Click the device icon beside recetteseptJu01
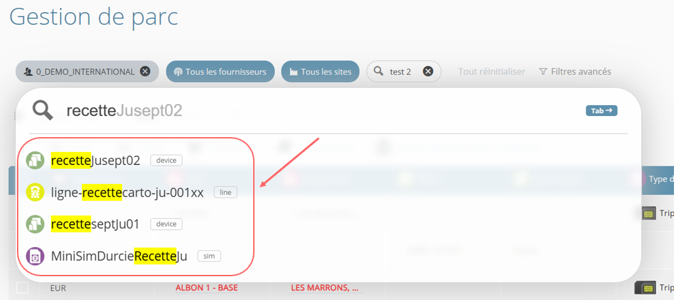The width and height of the screenshot is (676, 300). point(35,224)
